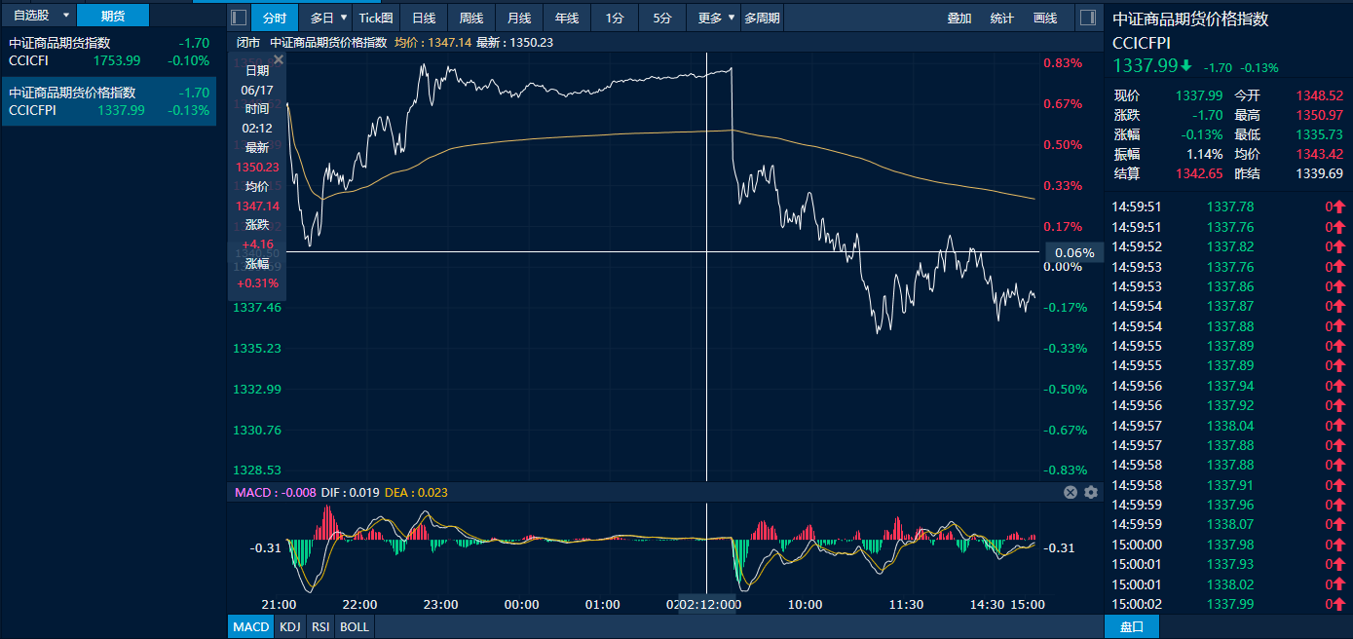
Task: Click the 叠加 overlay button
Action: click(959, 18)
